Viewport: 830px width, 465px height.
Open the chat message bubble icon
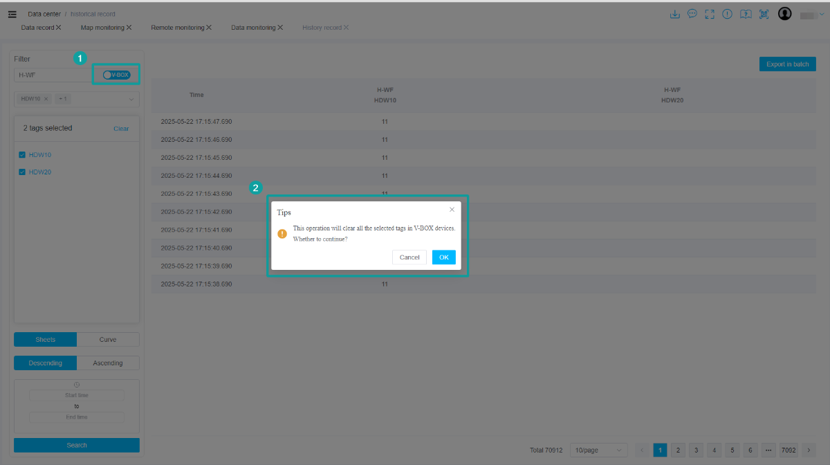pyautogui.click(x=692, y=14)
